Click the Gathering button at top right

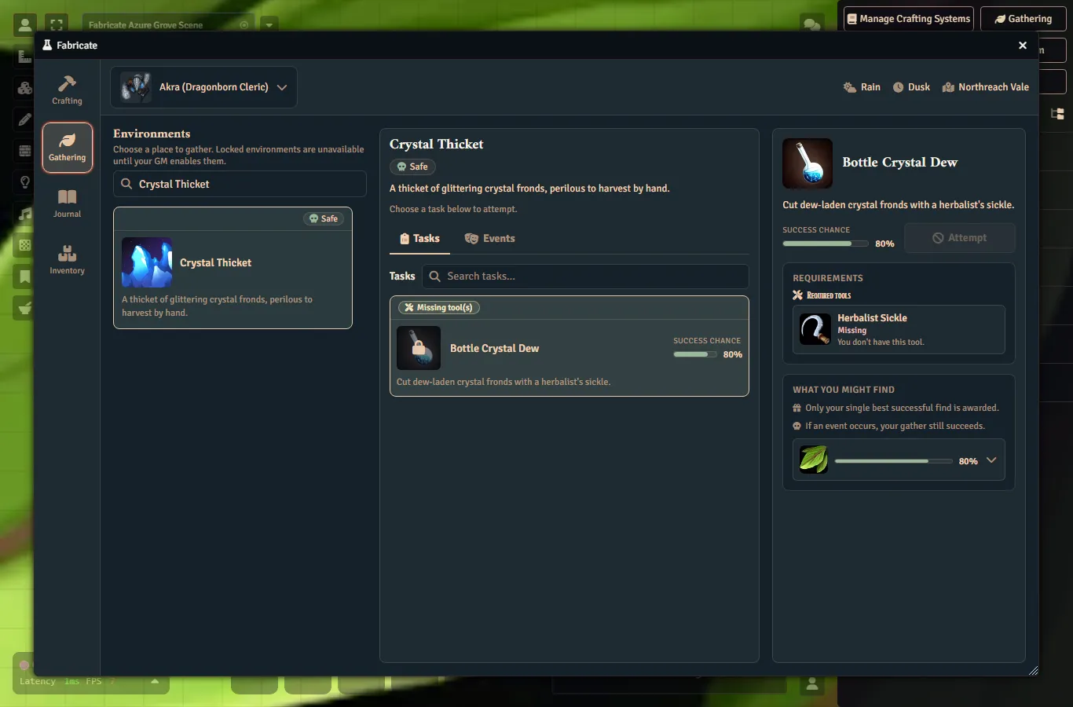pyautogui.click(x=1024, y=19)
